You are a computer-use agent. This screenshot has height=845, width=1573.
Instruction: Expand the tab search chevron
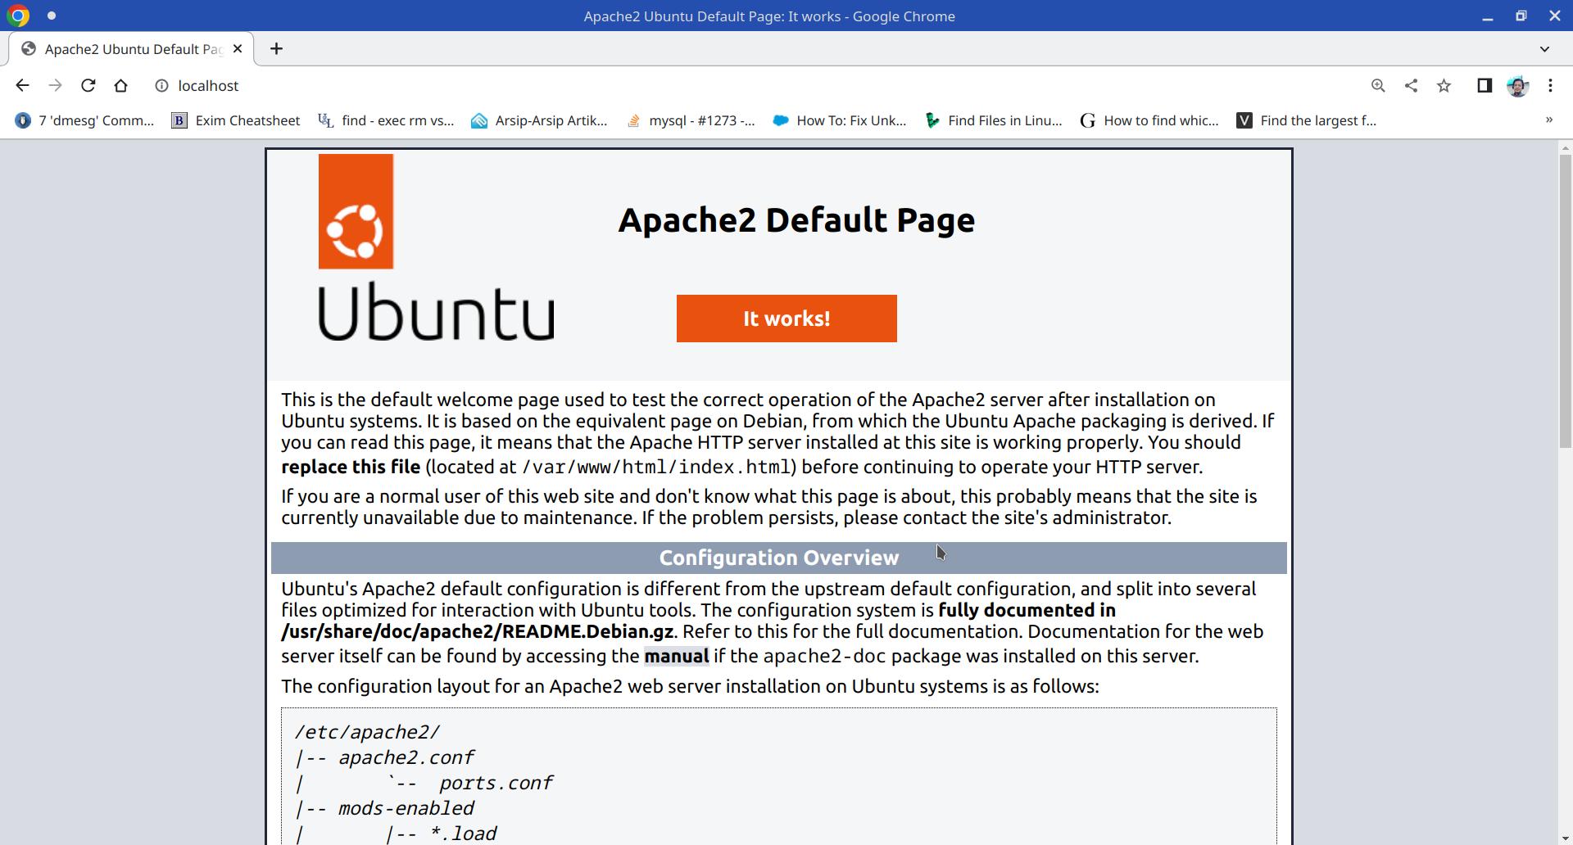pyautogui.click(x=1544, y=49)
